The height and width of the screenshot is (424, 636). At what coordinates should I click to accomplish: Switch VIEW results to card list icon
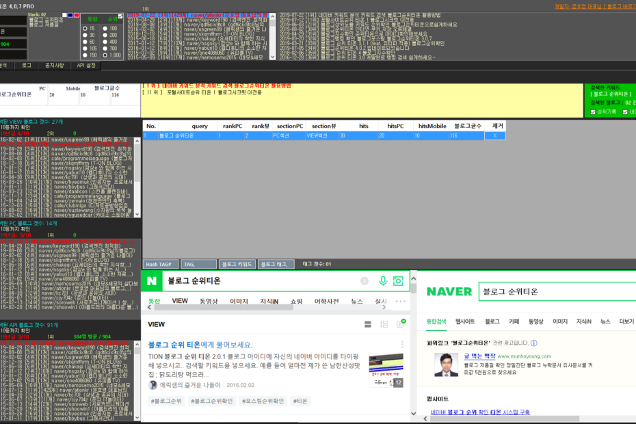tap(368, 324)
